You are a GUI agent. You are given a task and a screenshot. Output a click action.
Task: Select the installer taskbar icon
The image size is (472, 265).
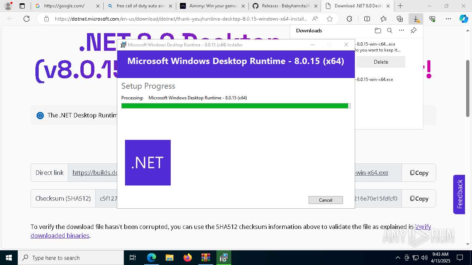(x=223, y=258)
